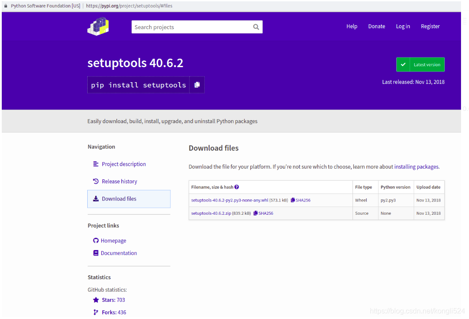Click the fork icon beside Forks
This screenshot has height=319, width=469.
(96, 312)
